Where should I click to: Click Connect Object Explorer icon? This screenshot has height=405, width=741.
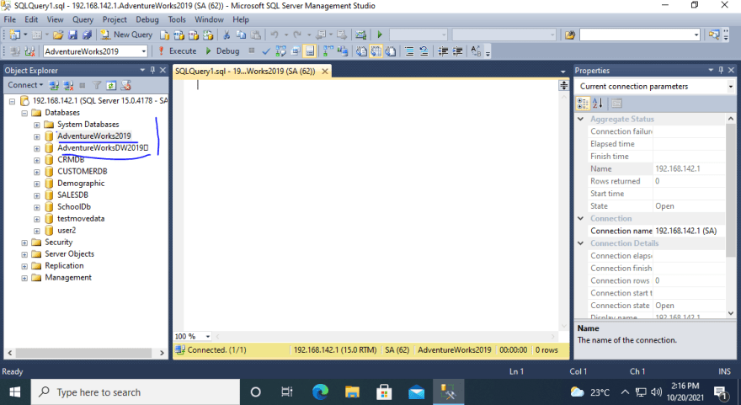54,86
